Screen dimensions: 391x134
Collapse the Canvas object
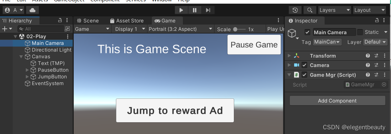[x=21, y=57]
